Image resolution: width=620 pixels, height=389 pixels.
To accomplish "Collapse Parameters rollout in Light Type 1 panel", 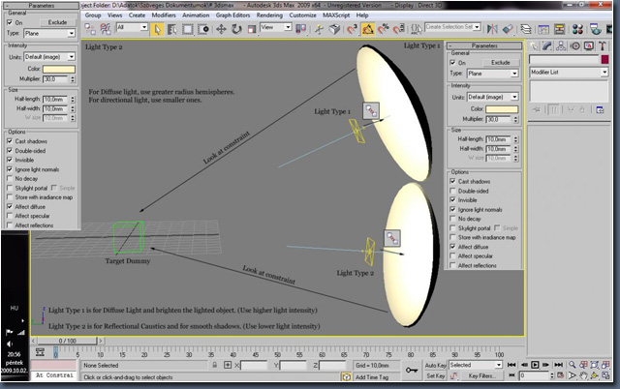I will point(484,45).
